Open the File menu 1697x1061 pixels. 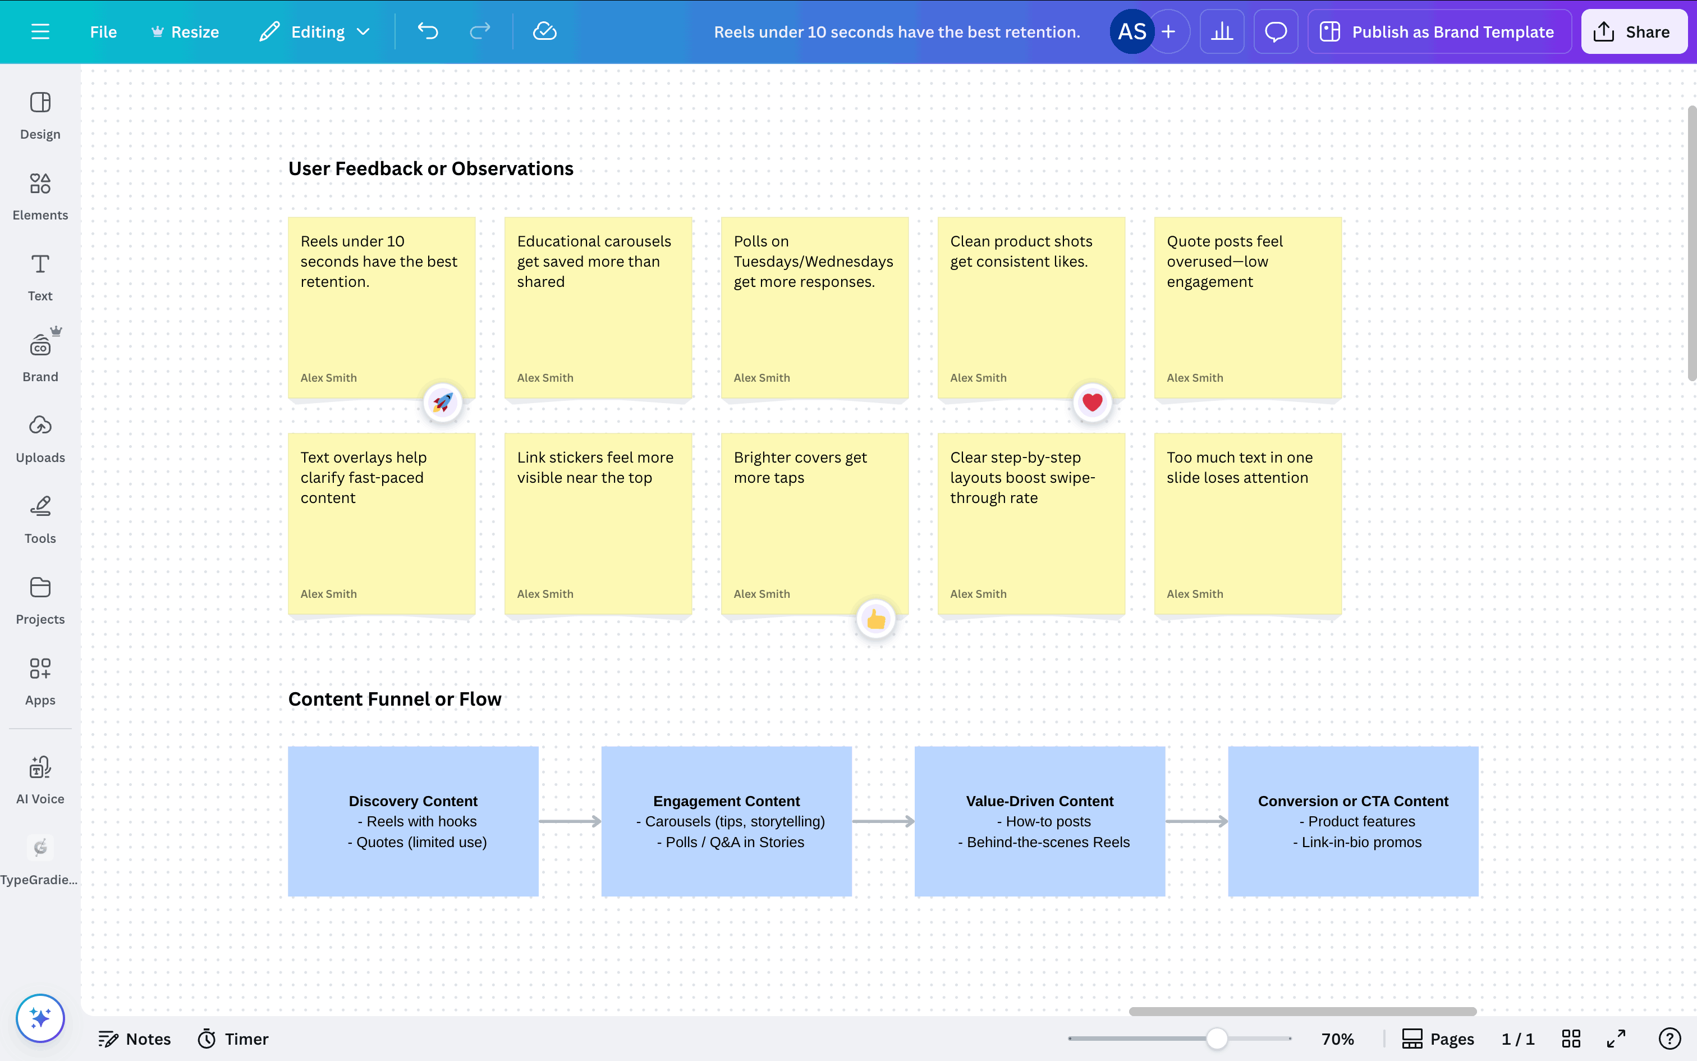click(x=103, y=31)
